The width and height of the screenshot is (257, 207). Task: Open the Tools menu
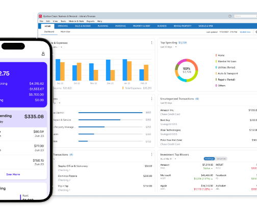point(63,21)
